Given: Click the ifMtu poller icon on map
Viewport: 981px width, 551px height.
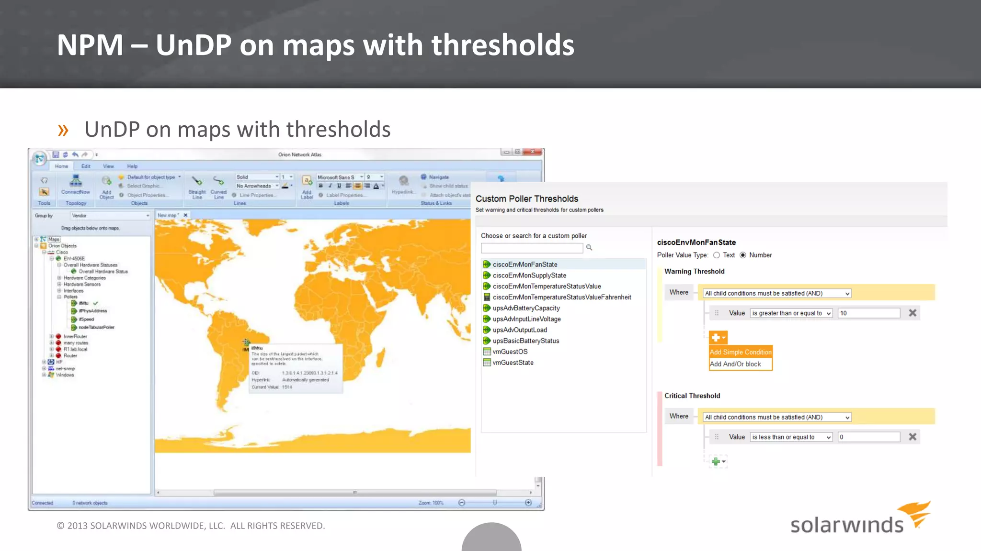Looking at the screenshot, I should [246, 342].
